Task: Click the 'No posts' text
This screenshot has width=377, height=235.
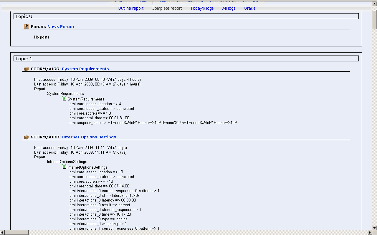Action: click(x=42, y=37)
